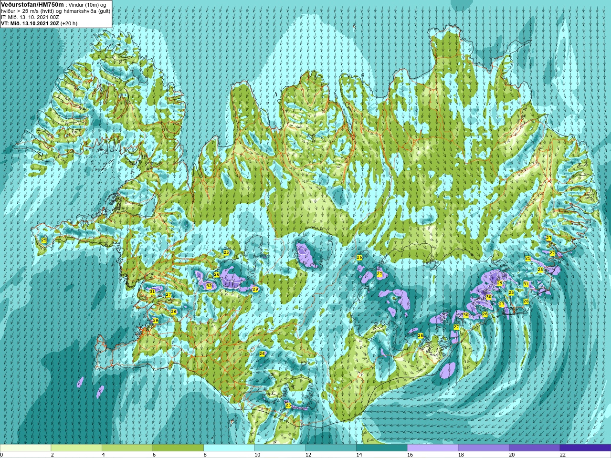Click the '16' legend scale number
The image size is (611, 458).
410,455
